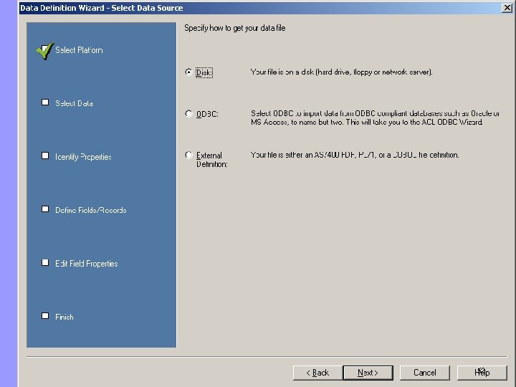Go back with the Back button
Screen dimensions: 516x387
(x=317, y=373)
